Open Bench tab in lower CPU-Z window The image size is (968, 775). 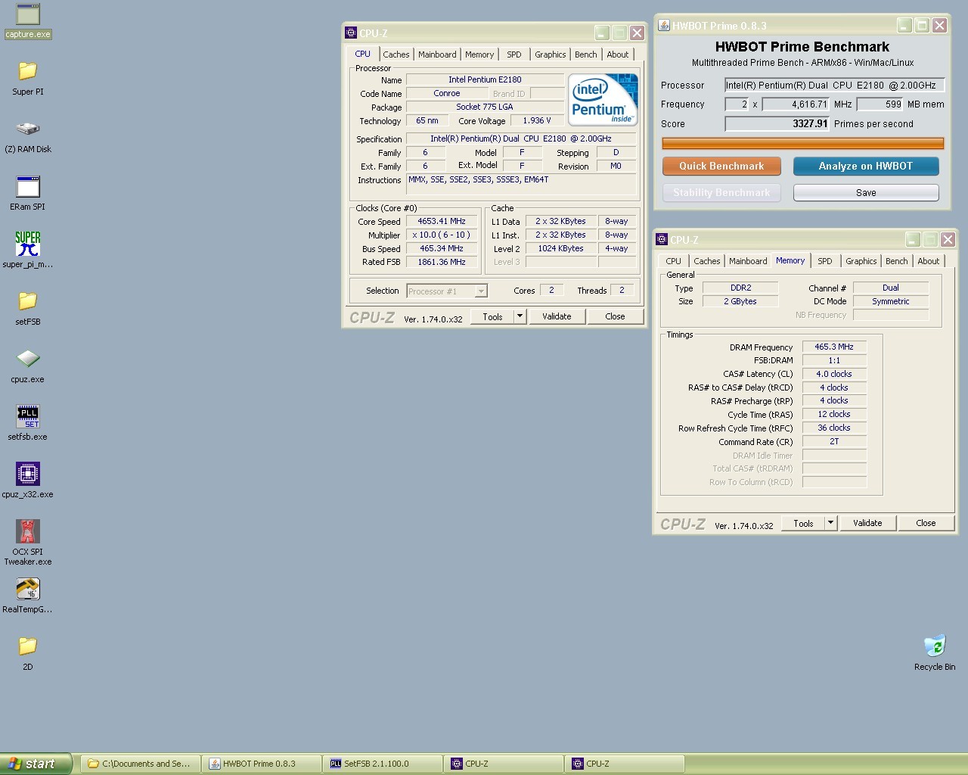tap(897, 261)
